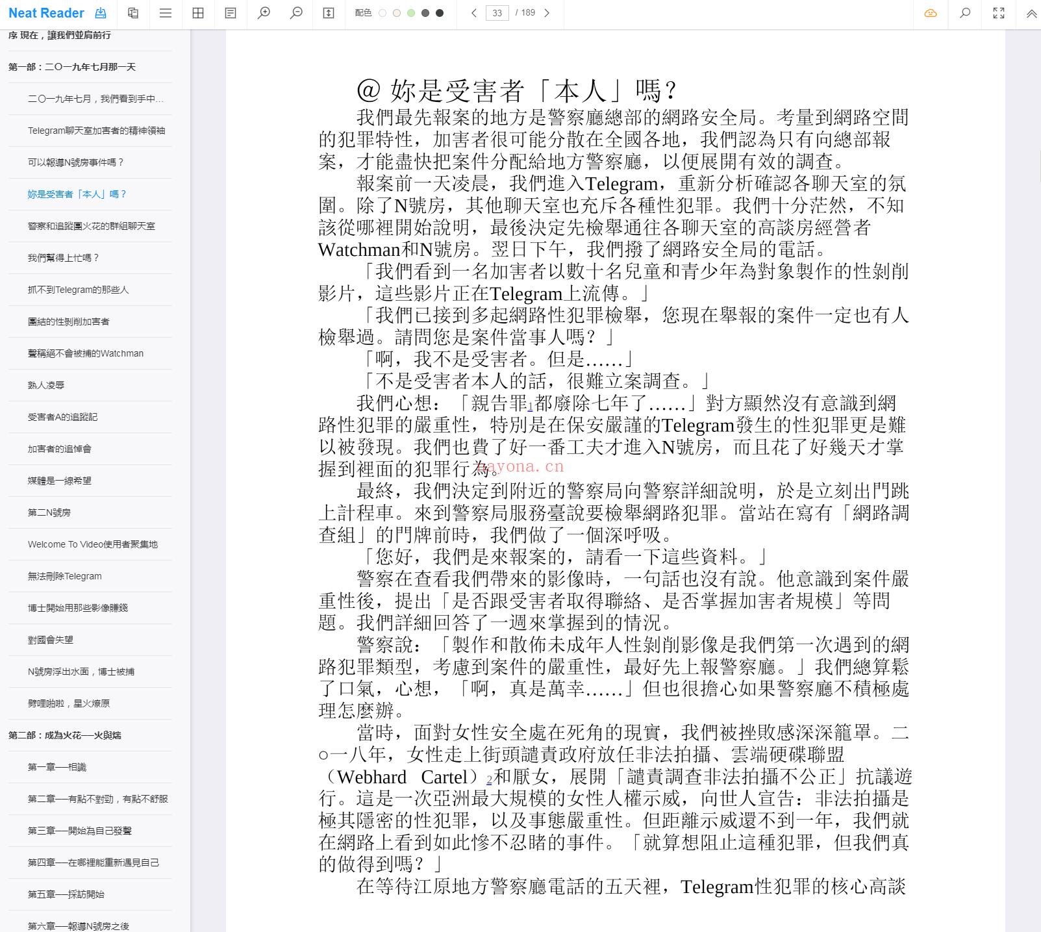The width and height of the screenshot is (1041, 932).
Task: Click the page number field showing 33
Action: 497,13
